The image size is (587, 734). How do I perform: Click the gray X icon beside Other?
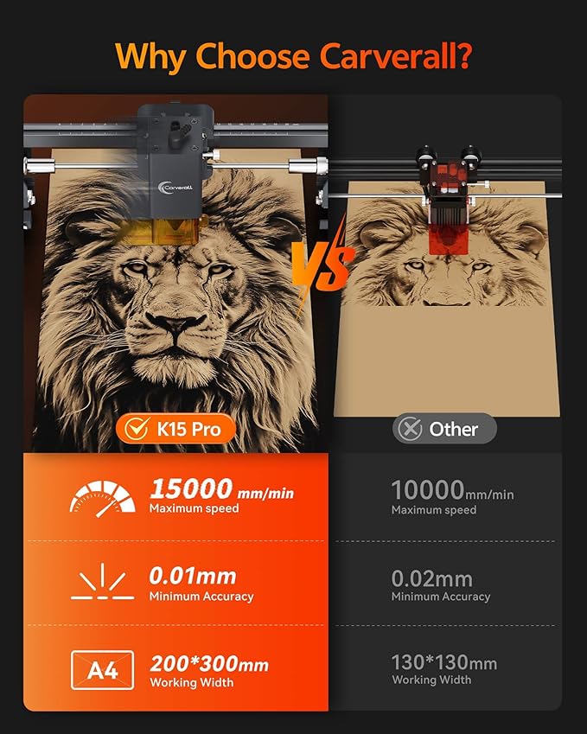pos(410,428)
